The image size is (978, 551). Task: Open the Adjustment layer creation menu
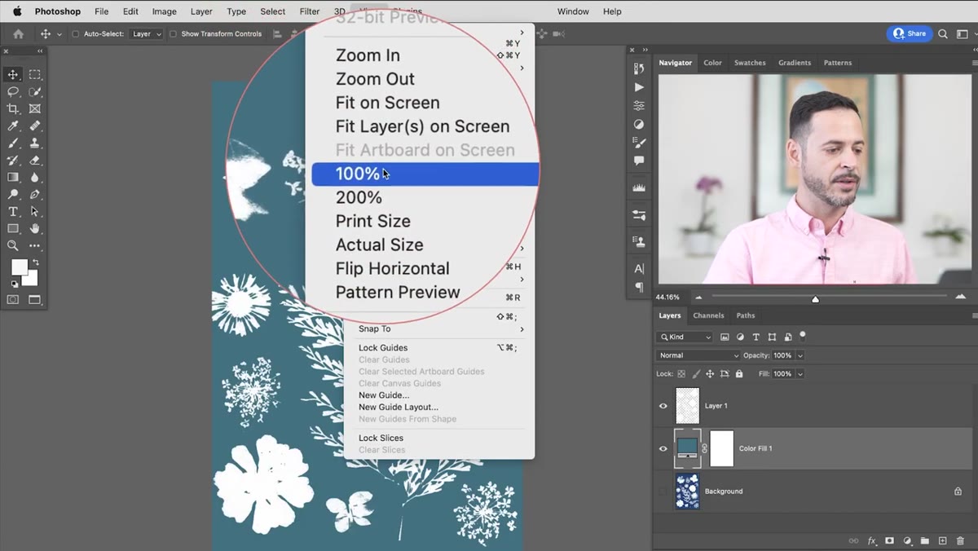tap(907, 540)
